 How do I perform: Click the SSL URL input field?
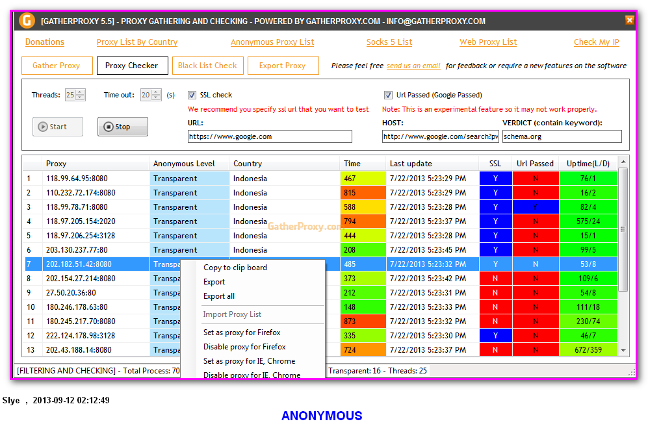[270, 136]
